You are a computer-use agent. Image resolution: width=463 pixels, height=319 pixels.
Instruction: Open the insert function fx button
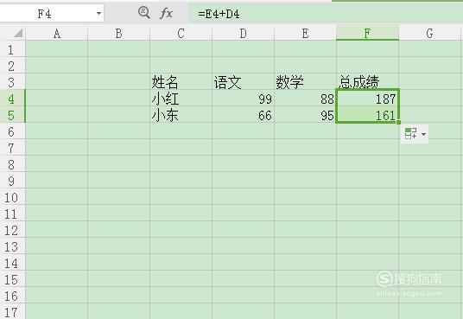coord(166,13)
